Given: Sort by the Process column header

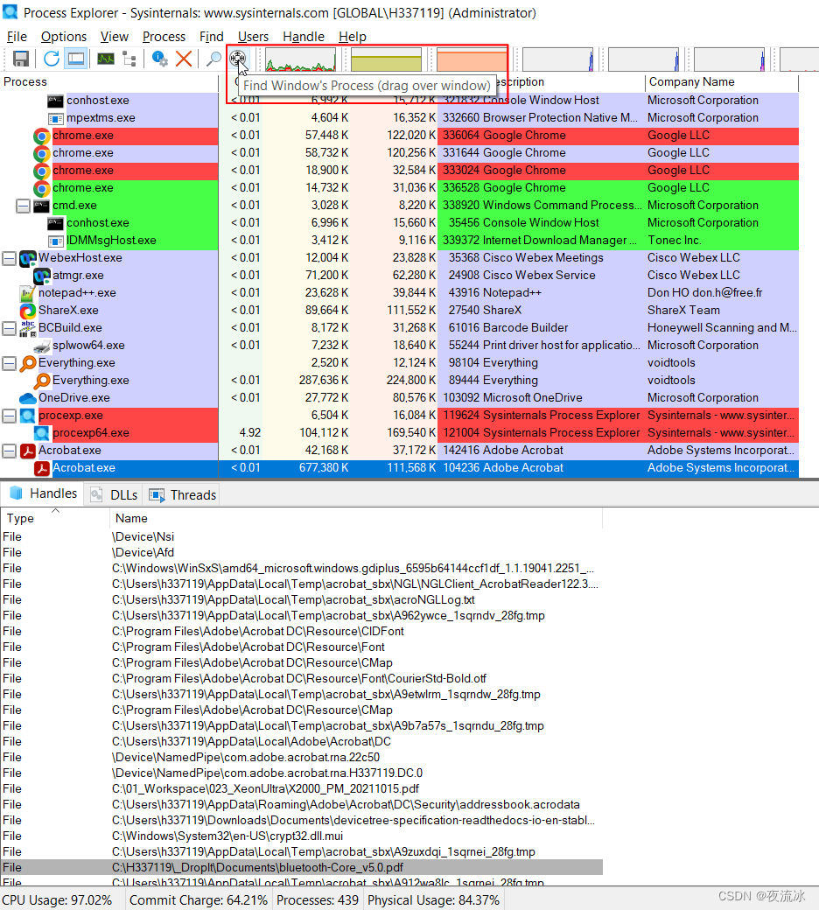Looking at the screenshot, I should coord(109,82).
